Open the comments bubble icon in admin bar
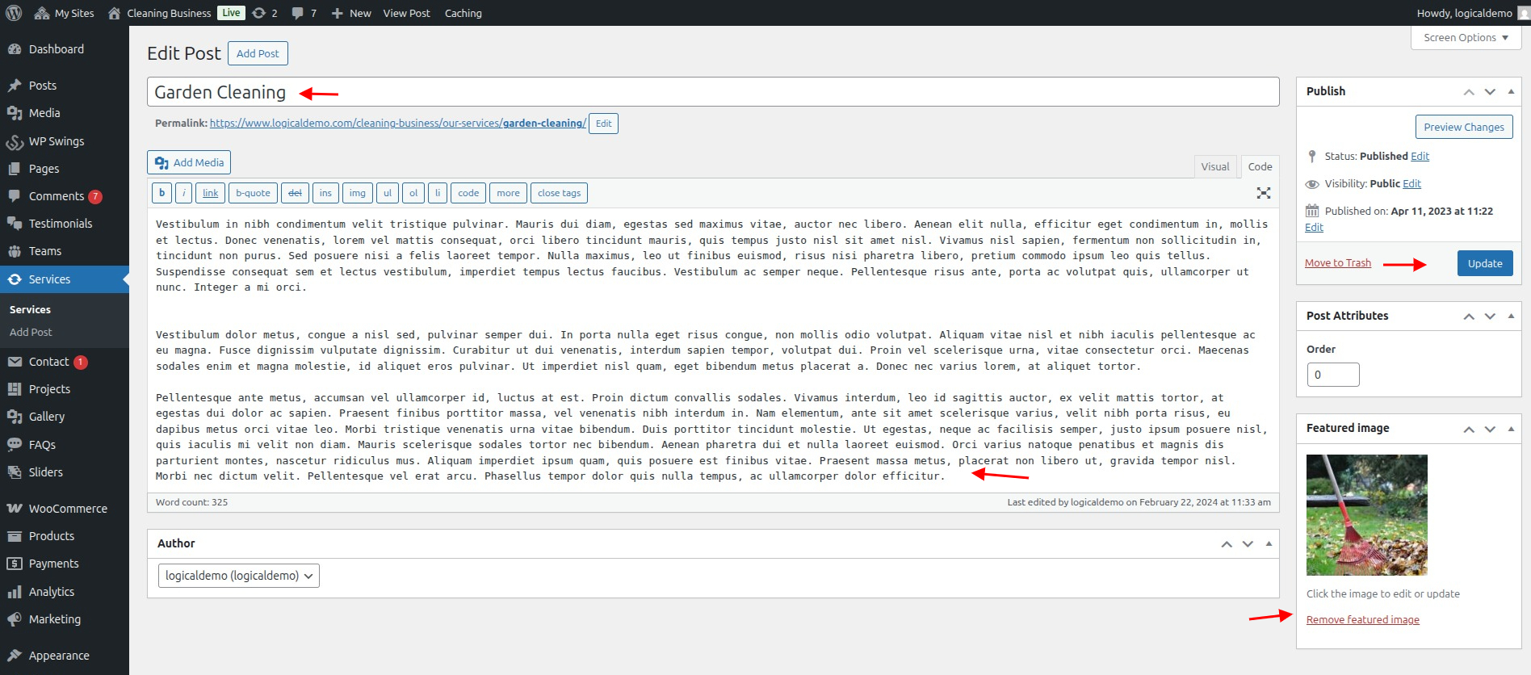This screenshot has height=675, width=1531. point(298,13)
